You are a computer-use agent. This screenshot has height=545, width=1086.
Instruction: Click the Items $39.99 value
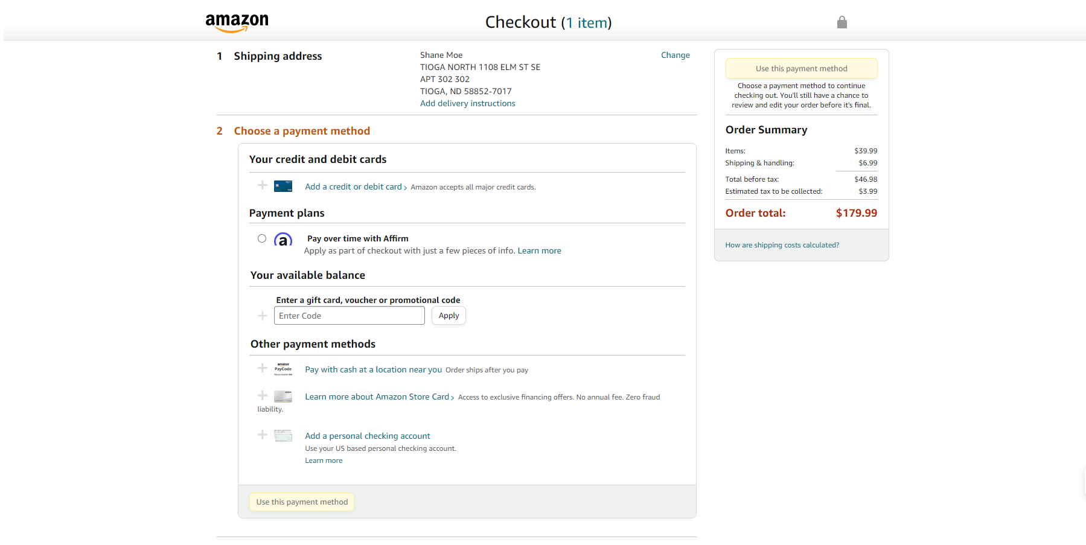[866, 151]
